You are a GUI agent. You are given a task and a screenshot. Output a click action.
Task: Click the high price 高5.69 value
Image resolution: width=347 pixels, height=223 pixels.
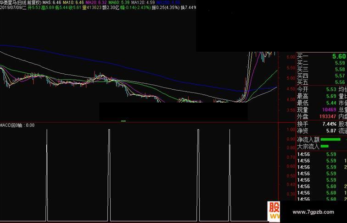pos(47,8)
